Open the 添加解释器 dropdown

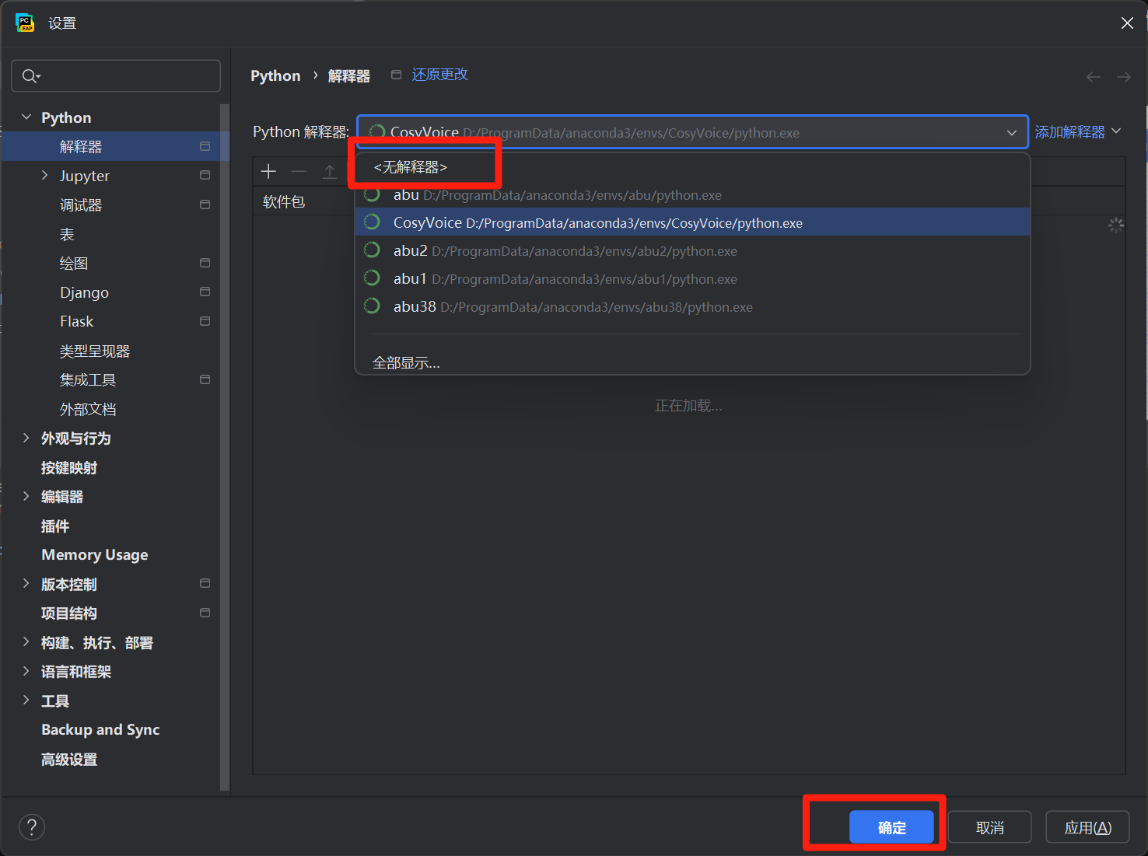click(1078, 132)
